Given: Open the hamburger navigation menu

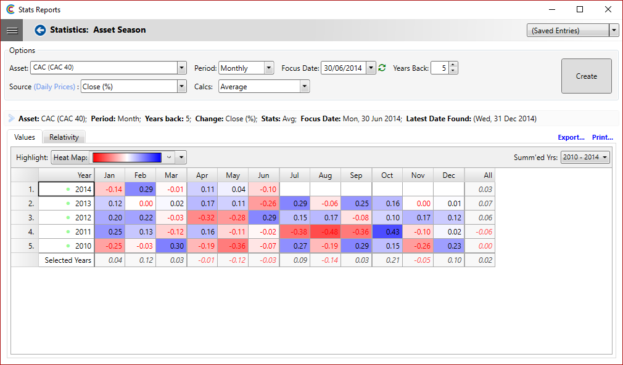Looking at the screenshot, I should (12, 30).
